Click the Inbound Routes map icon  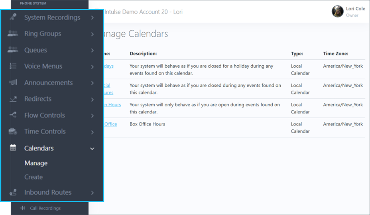(13, 192)
